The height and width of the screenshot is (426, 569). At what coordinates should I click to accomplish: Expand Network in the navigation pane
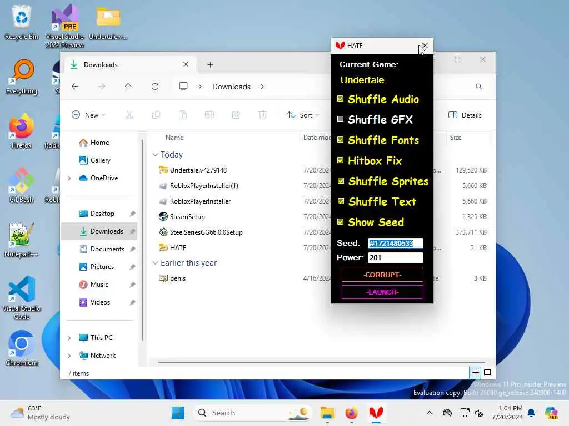69,356
